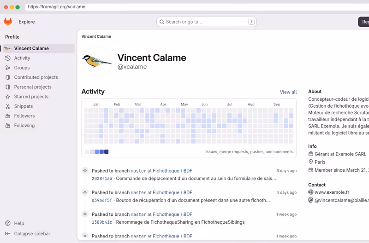The image size is (369, 243).
Task: Open Fichothèque / BDF link, 4 days ago
Action: [173, 192]
